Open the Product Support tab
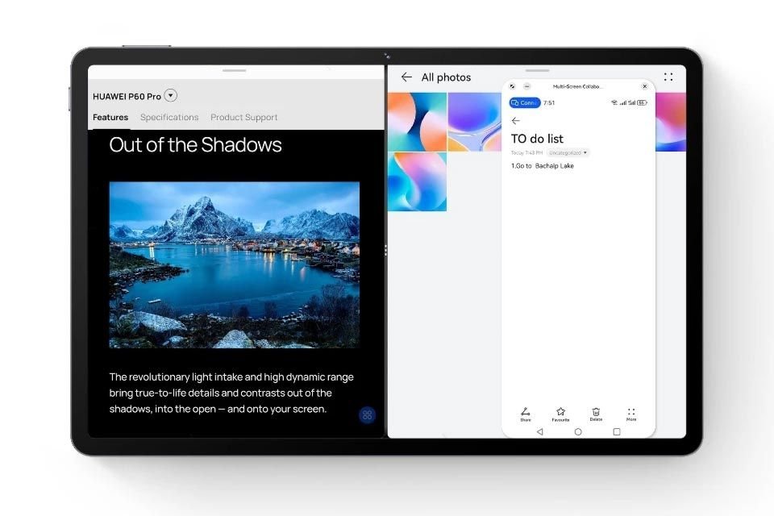Image resolution: width=774 pixels, height=516 pixels. (x=243, y=118)
